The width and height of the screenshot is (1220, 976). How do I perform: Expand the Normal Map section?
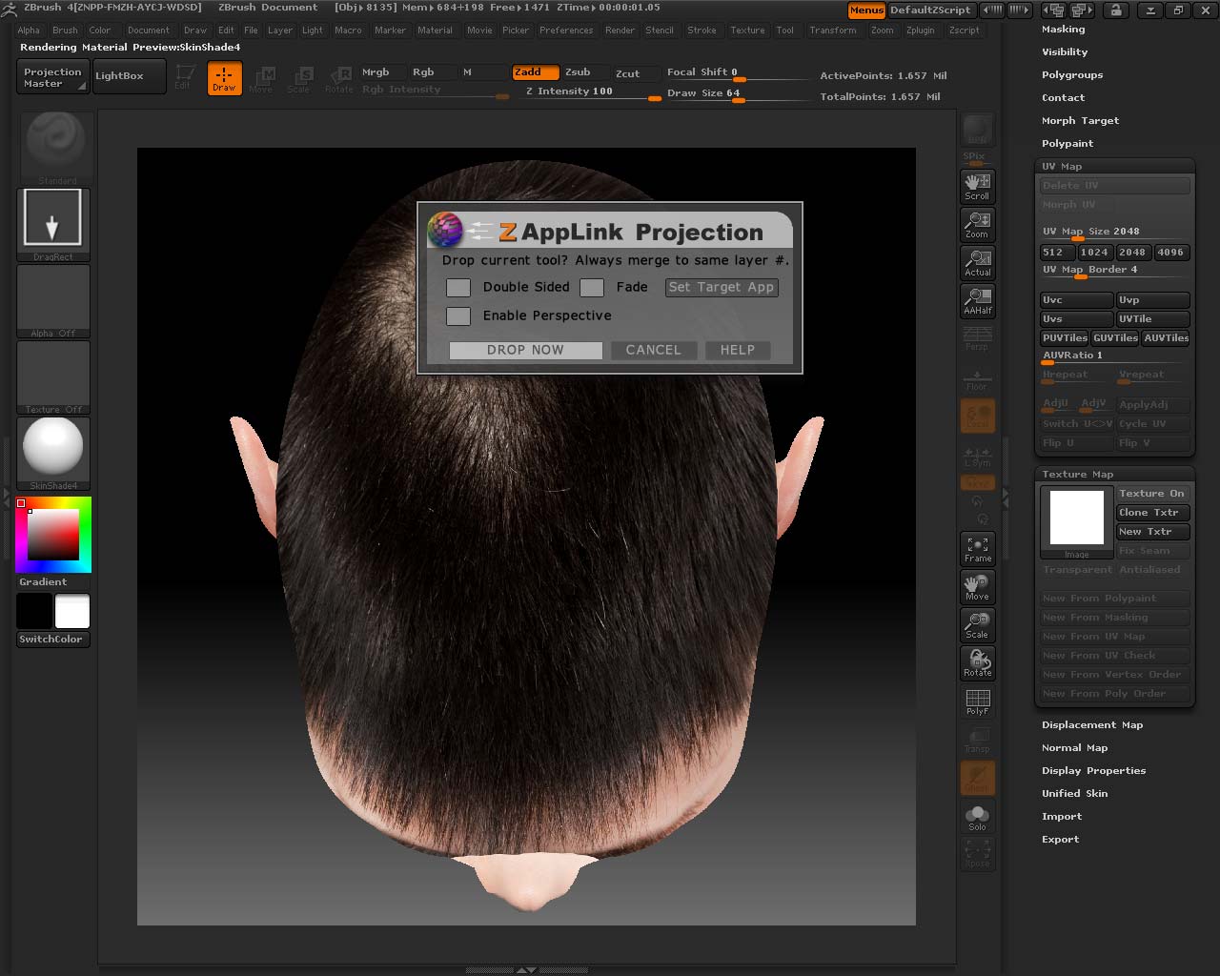[1074, 748]
